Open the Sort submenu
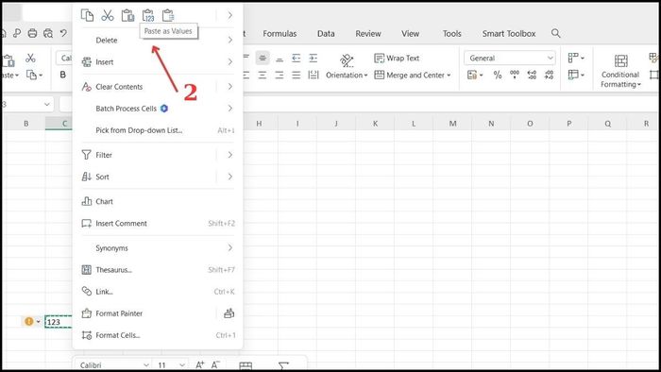Image resolution: width=661 pixels, height=372 pixels. point(158,177)
